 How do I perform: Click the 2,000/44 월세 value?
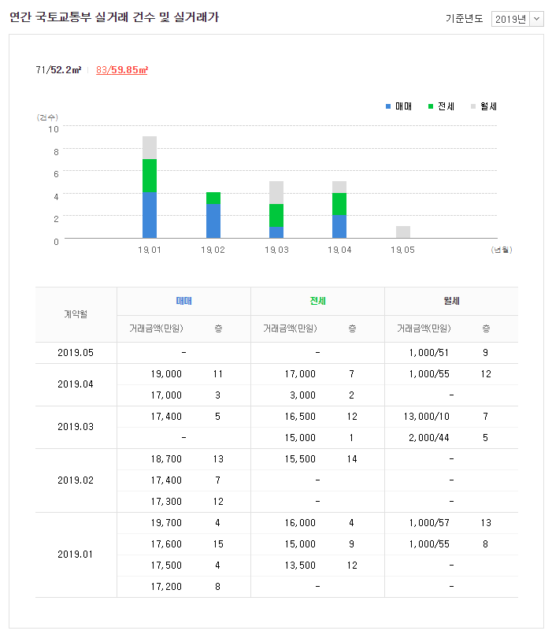coord(428,438)
